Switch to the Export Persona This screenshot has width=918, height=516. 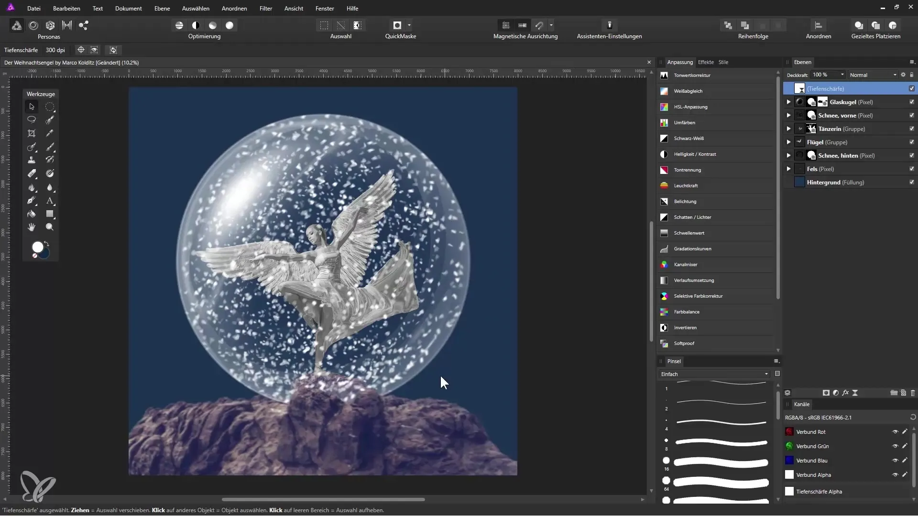click(x=84, y=25)
